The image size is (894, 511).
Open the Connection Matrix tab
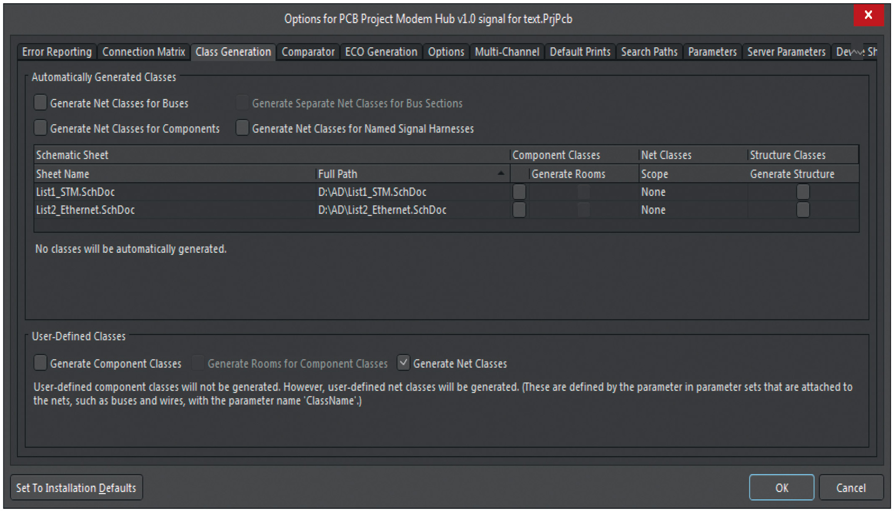point(144,52)
